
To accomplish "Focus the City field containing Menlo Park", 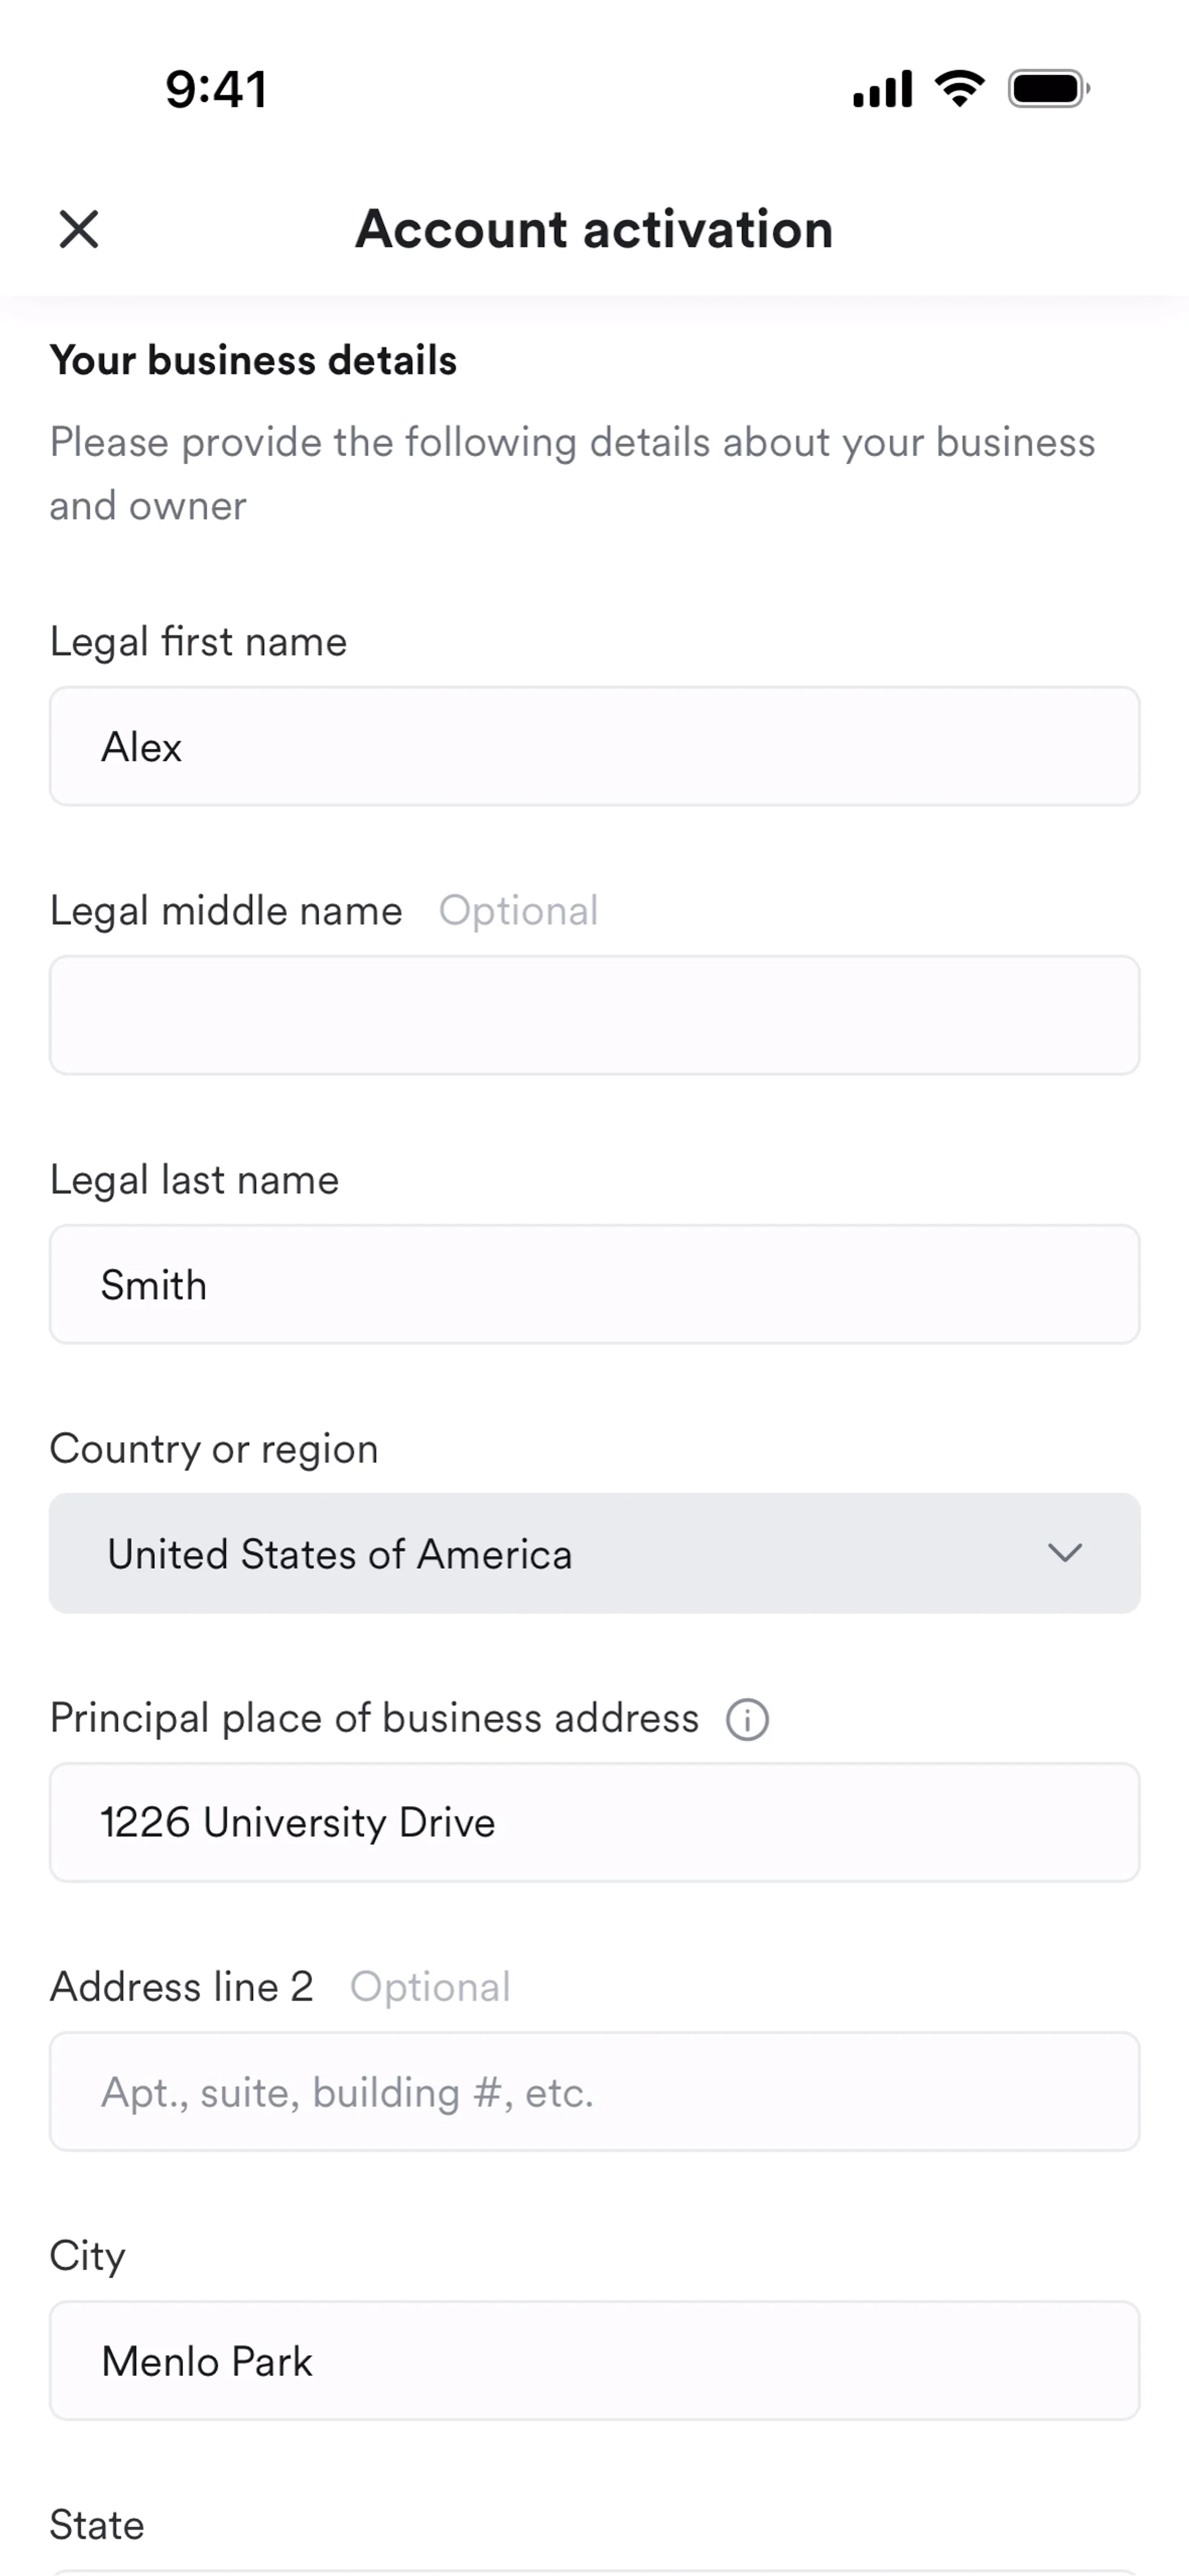I will 594,2360.
